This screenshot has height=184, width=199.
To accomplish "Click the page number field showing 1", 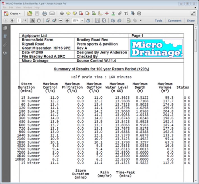I will 19,20.
